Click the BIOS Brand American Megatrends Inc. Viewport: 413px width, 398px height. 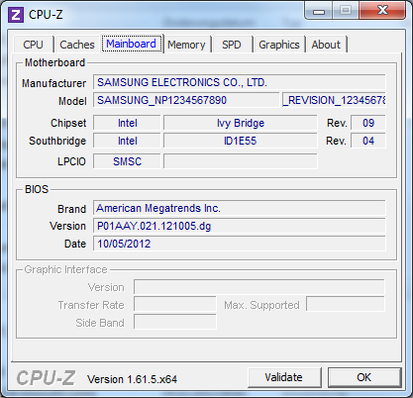[240, 208]
